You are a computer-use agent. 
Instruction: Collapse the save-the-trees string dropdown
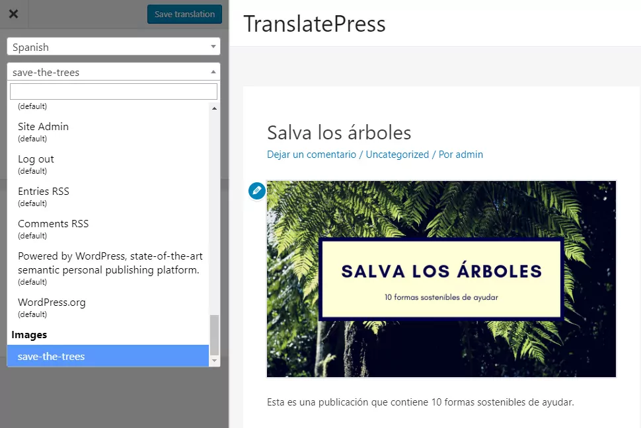click(x=114, y=72)
